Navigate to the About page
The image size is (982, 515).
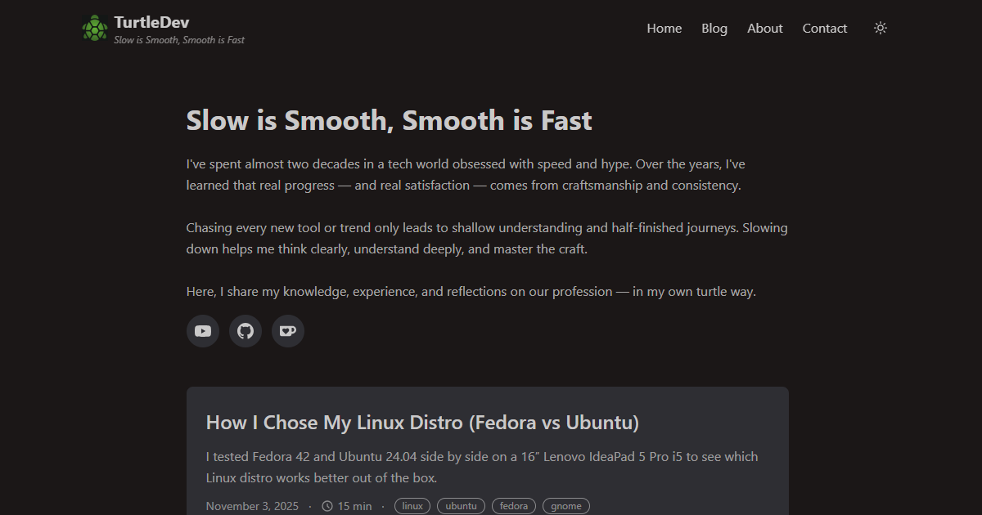764,29
